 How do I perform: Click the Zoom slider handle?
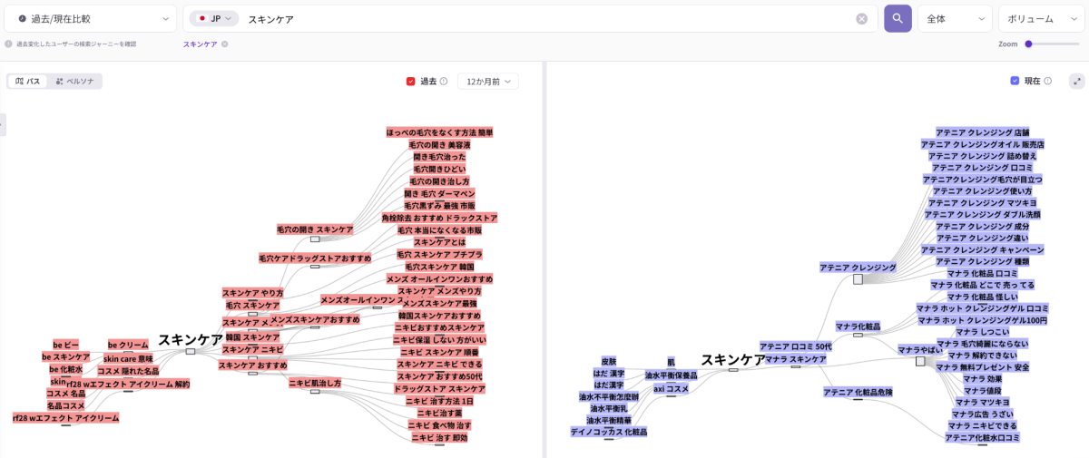pos(1028,44)
